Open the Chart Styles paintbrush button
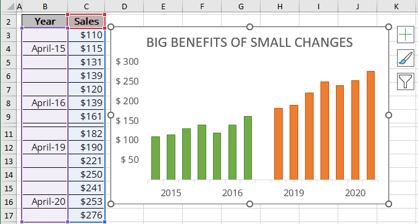Viewport: 418px width, 224px height. point(406,58)
